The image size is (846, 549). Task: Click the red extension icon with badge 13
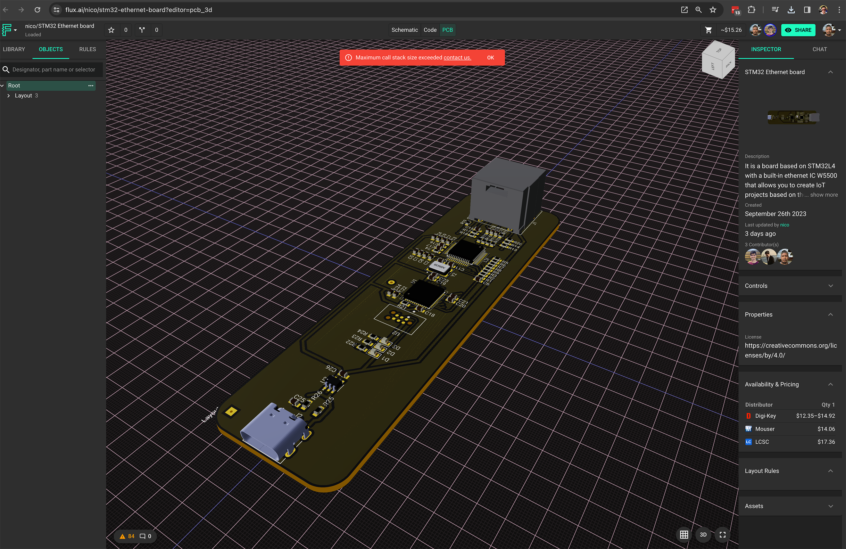coord(735,10)
